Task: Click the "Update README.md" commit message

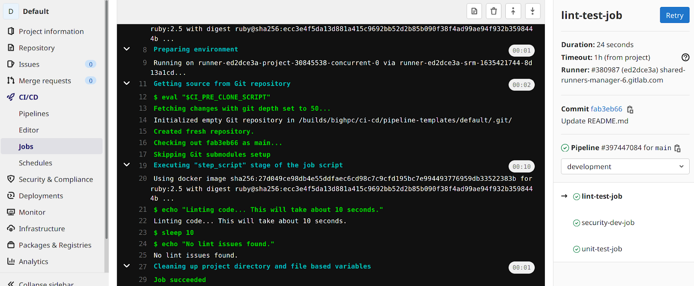Action: [x=595, y=121]
